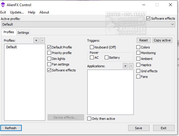Screen dimensions: 179x136
Task: Add a new profile with plus button
Action: 36,40
